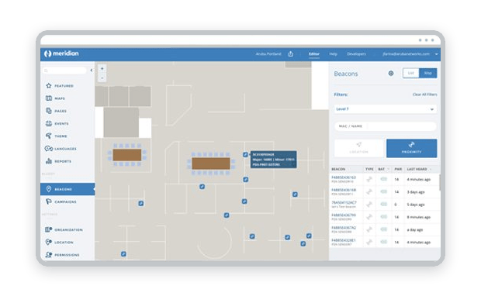Click type icon for beacon F4B85E43616B

point(369,192)
